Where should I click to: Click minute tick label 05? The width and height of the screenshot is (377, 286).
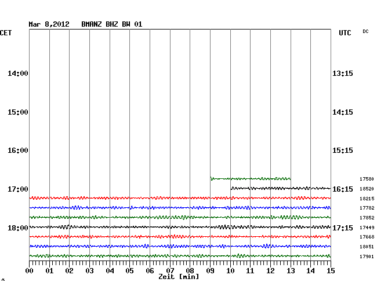tap(129, 271)
